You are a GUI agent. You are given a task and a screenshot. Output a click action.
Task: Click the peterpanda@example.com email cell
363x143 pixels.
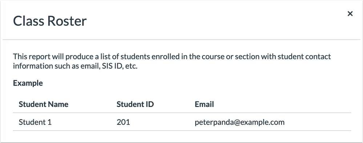coord(239,122)
